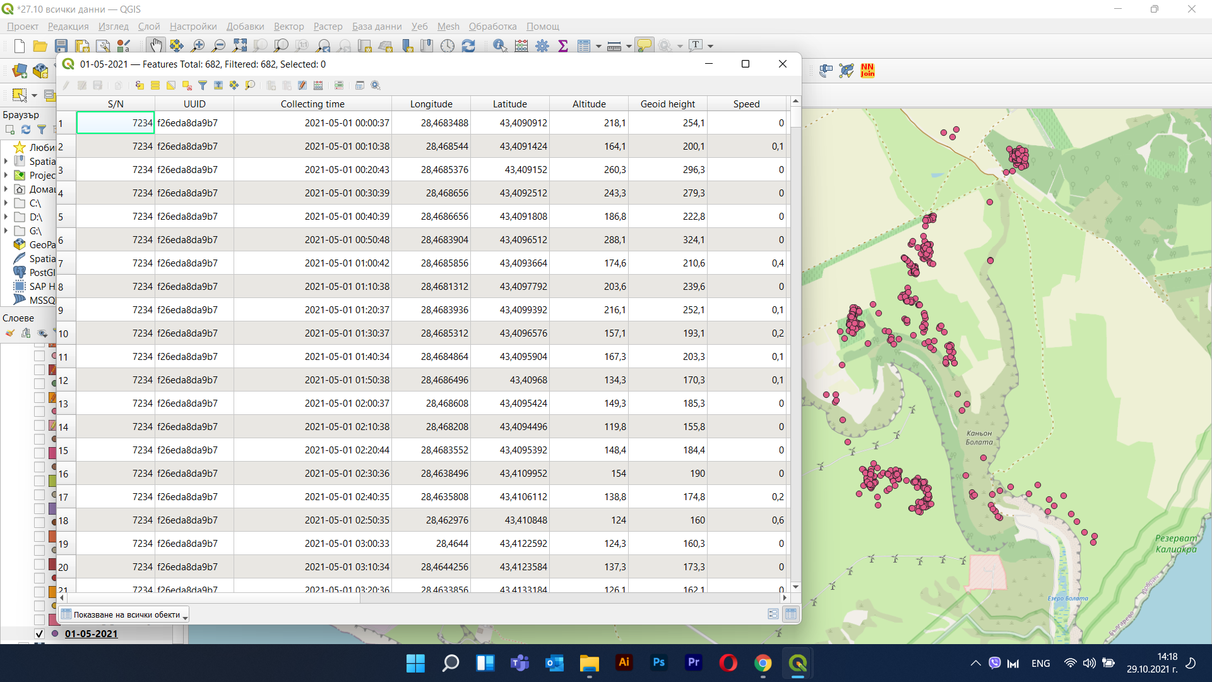Image resolution: width=1212 pixels, height=682 pixels.
Task: Filter the Browser panel with funnel icon
Action: (42, 129)
